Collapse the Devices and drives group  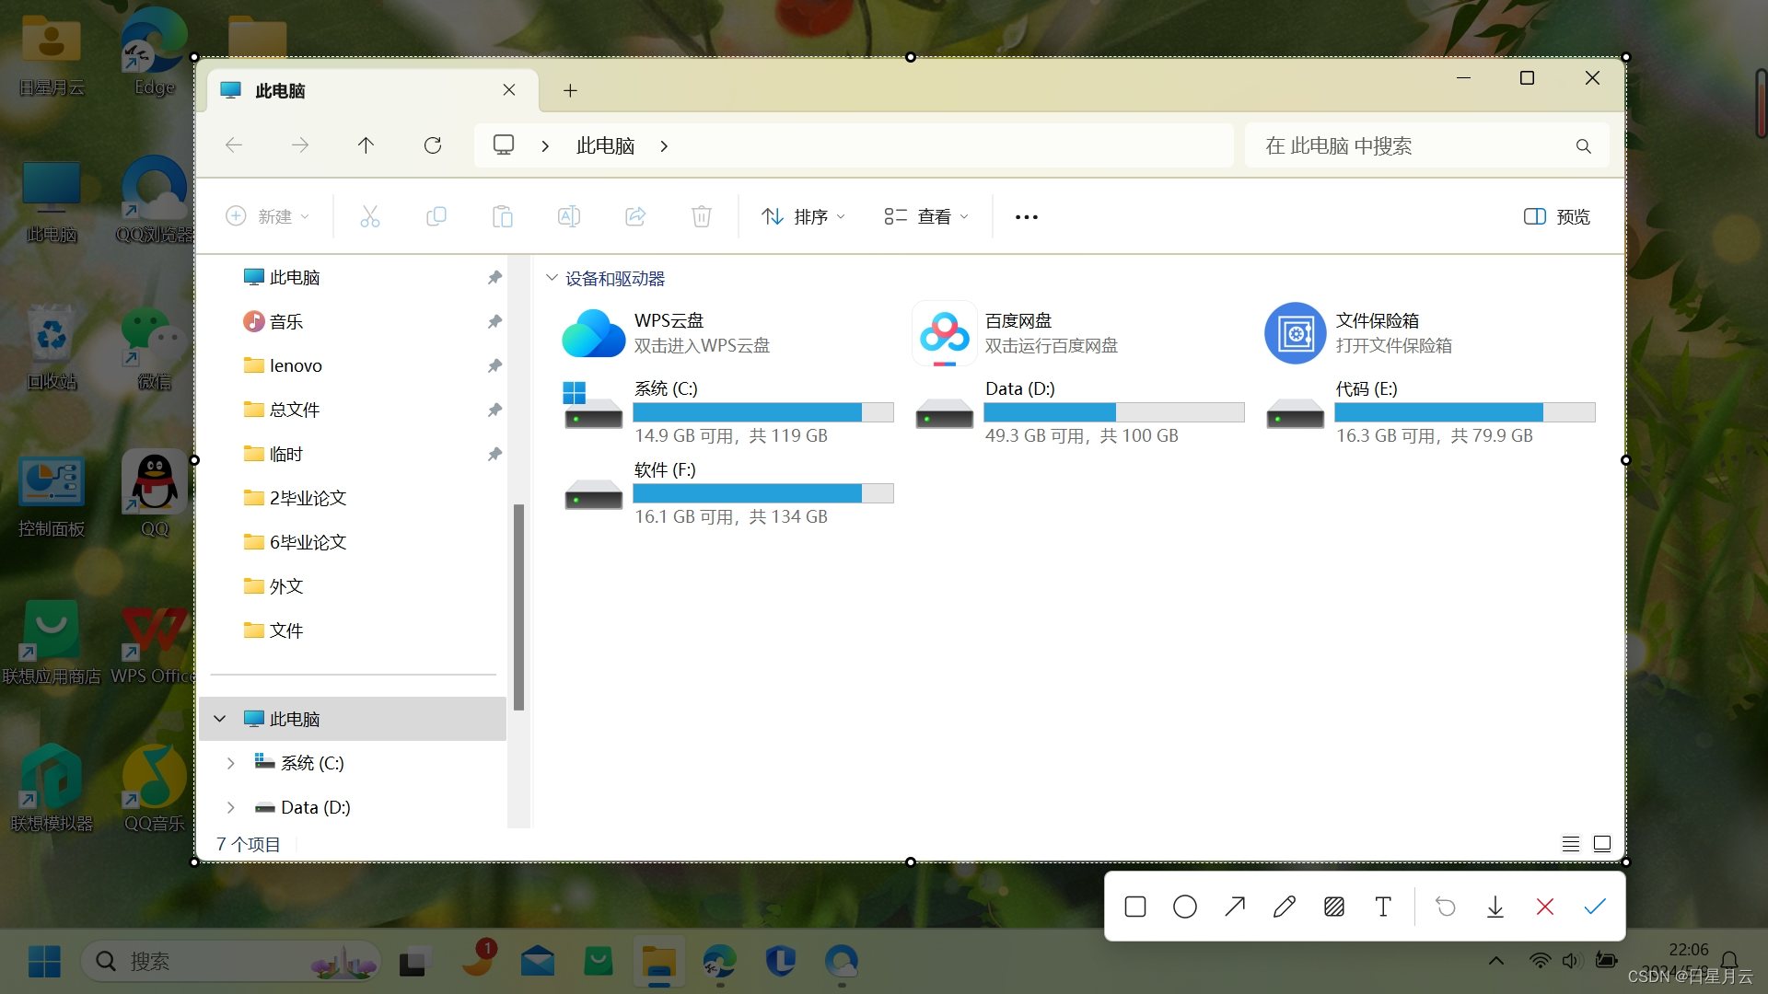(552, 278)
